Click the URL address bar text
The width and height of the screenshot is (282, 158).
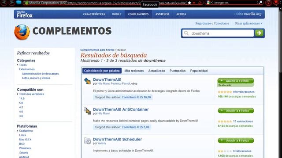[127, 3]
